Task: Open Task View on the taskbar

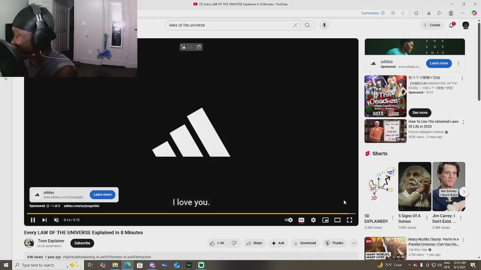Action: [90, 265]
